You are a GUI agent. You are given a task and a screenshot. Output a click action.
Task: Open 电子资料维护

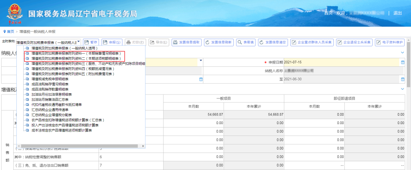point(390,42)
